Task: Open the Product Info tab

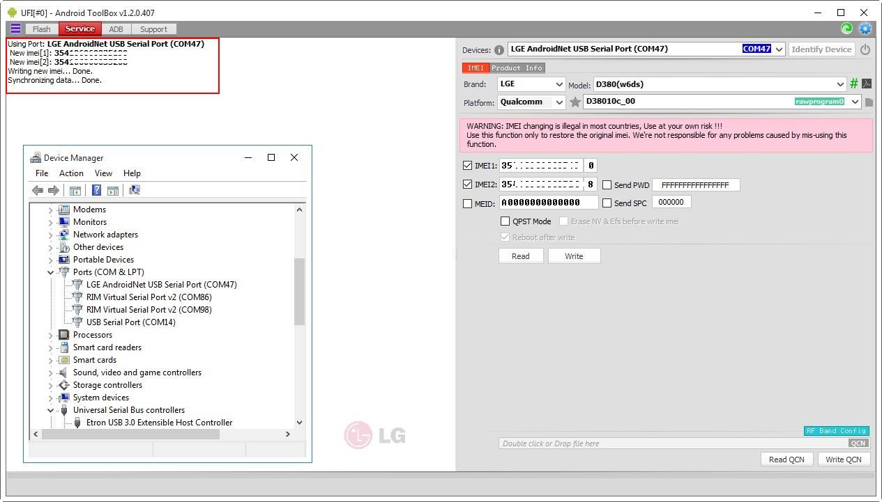Action: click(517, 68)
